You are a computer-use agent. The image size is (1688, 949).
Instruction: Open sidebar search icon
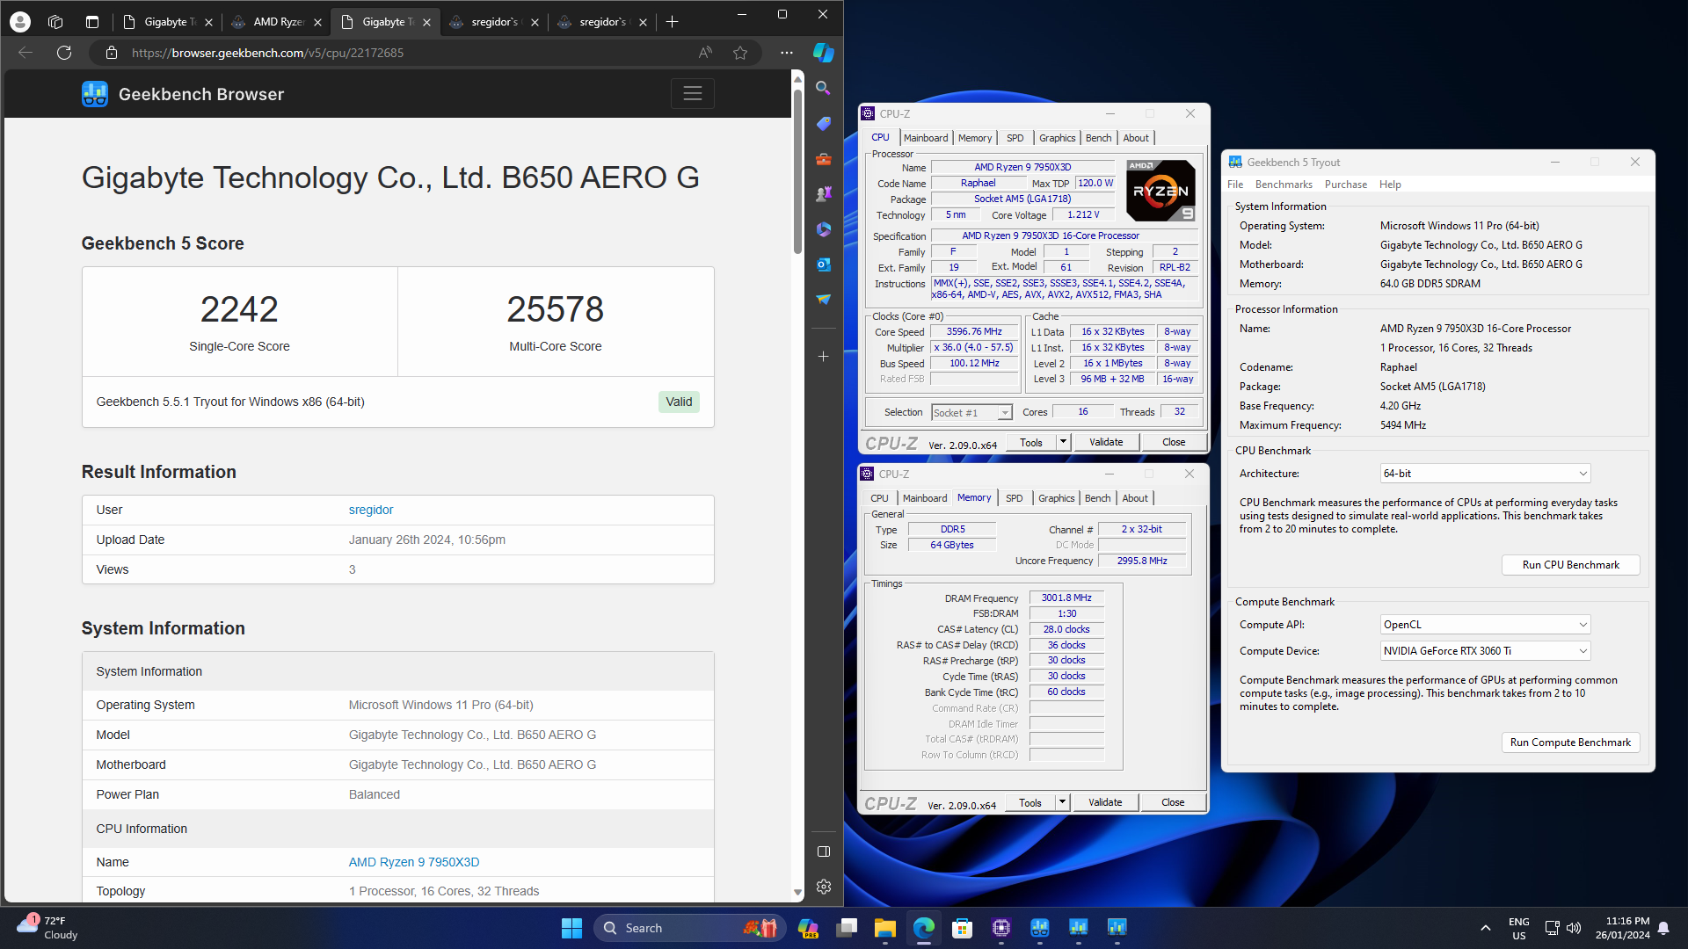824,88
